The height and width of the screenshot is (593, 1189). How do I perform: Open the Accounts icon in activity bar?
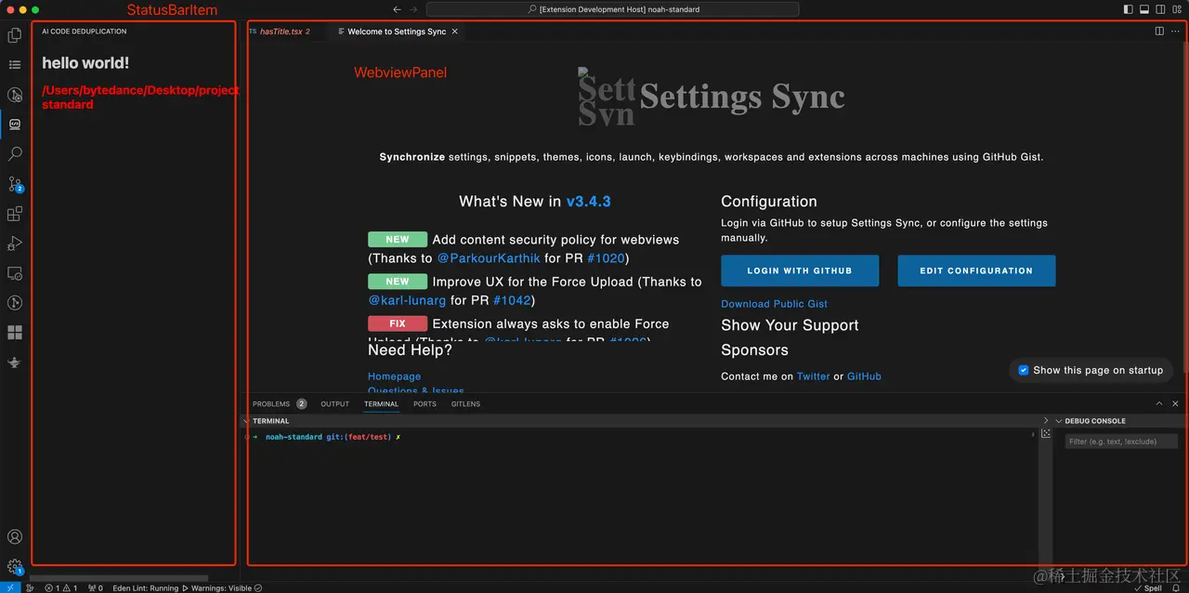click(14, 537)
